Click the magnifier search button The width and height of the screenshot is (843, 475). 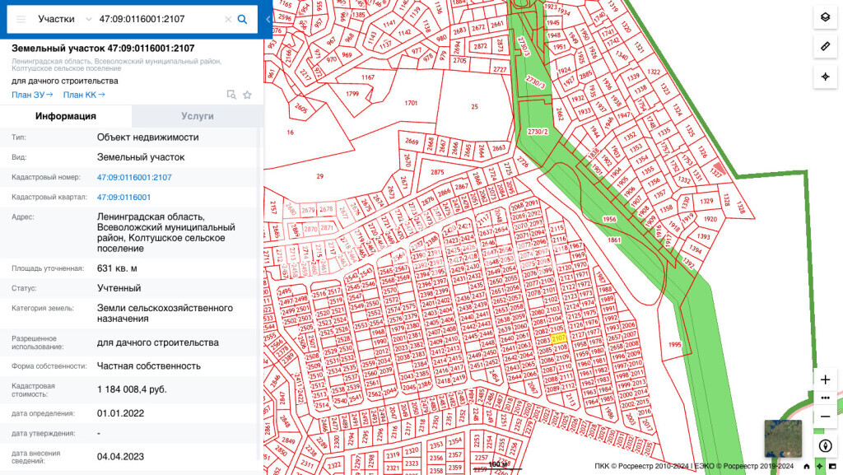(242, 19)
